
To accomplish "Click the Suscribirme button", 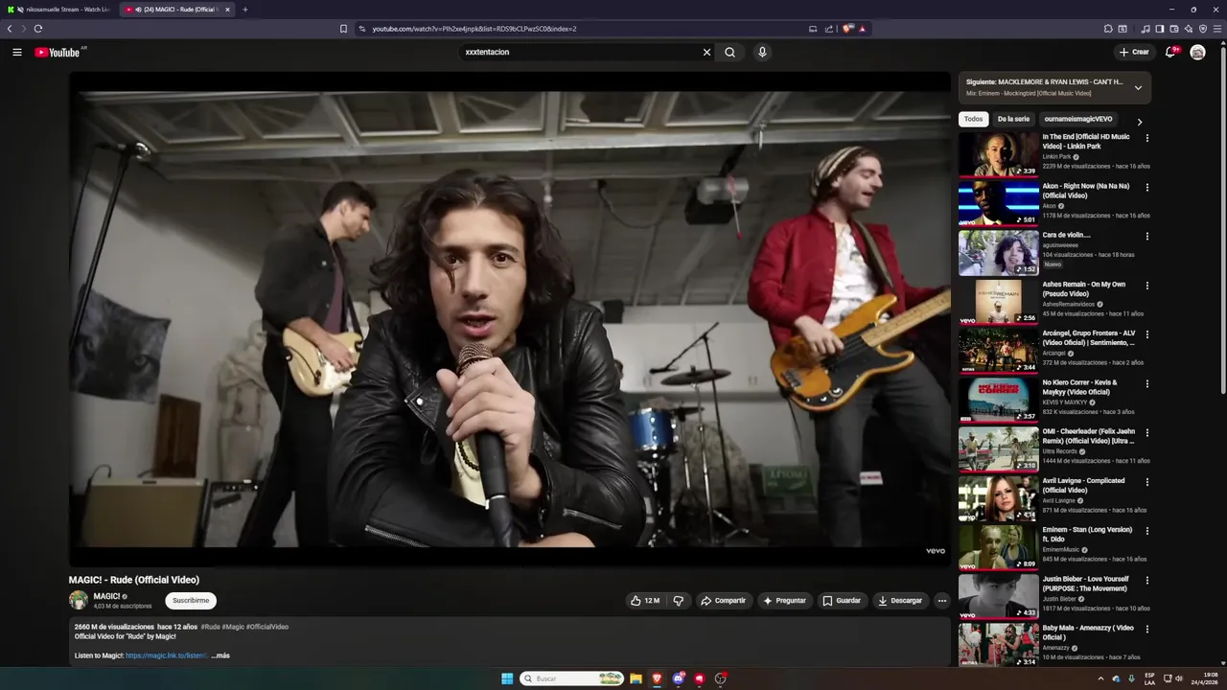I will (191, 601).
